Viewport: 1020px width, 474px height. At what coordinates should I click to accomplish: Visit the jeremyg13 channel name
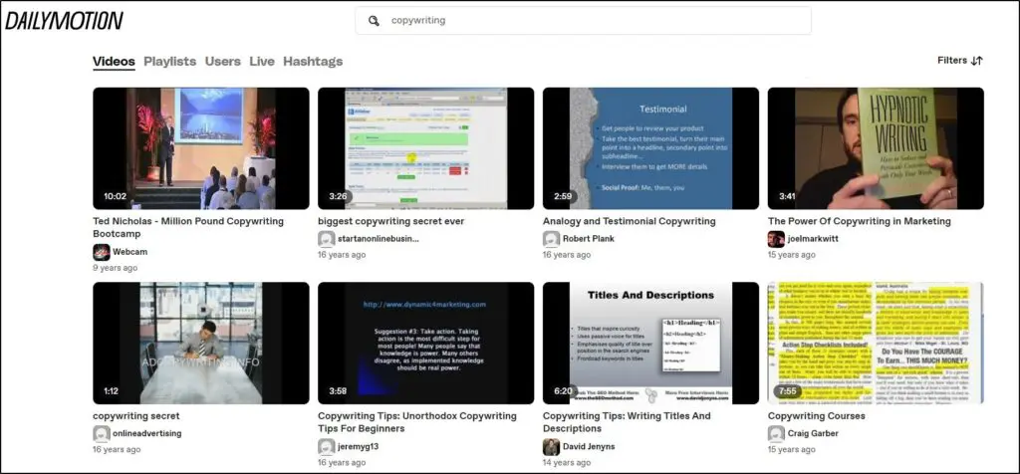click(359, 446)
